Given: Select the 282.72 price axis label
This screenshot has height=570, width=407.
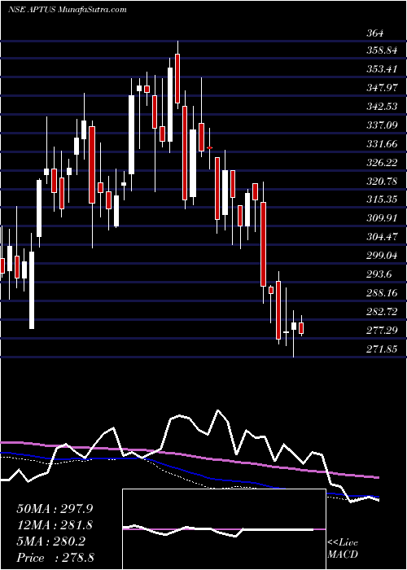Looking at the screenshot, I should click(x=381, y=312).
